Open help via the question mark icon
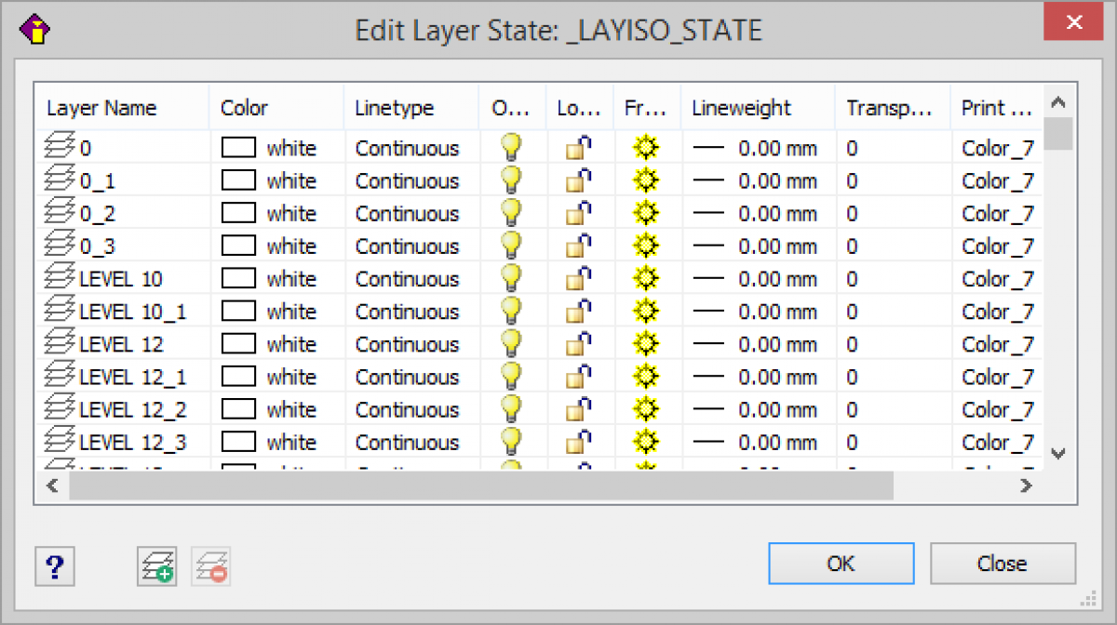Screen dimensions: 1117x625 pos(54,565)
